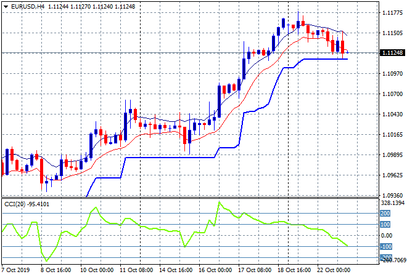407x277 pixels.
Task: Open the chart menu triangle beside EURUSD,H4
Action: pos(6,7)
